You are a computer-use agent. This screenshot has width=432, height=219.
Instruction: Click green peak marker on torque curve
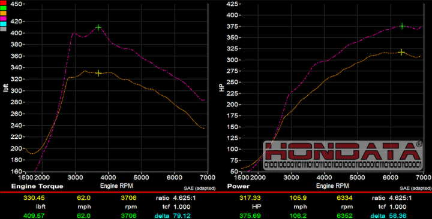[x=98, y=27]
